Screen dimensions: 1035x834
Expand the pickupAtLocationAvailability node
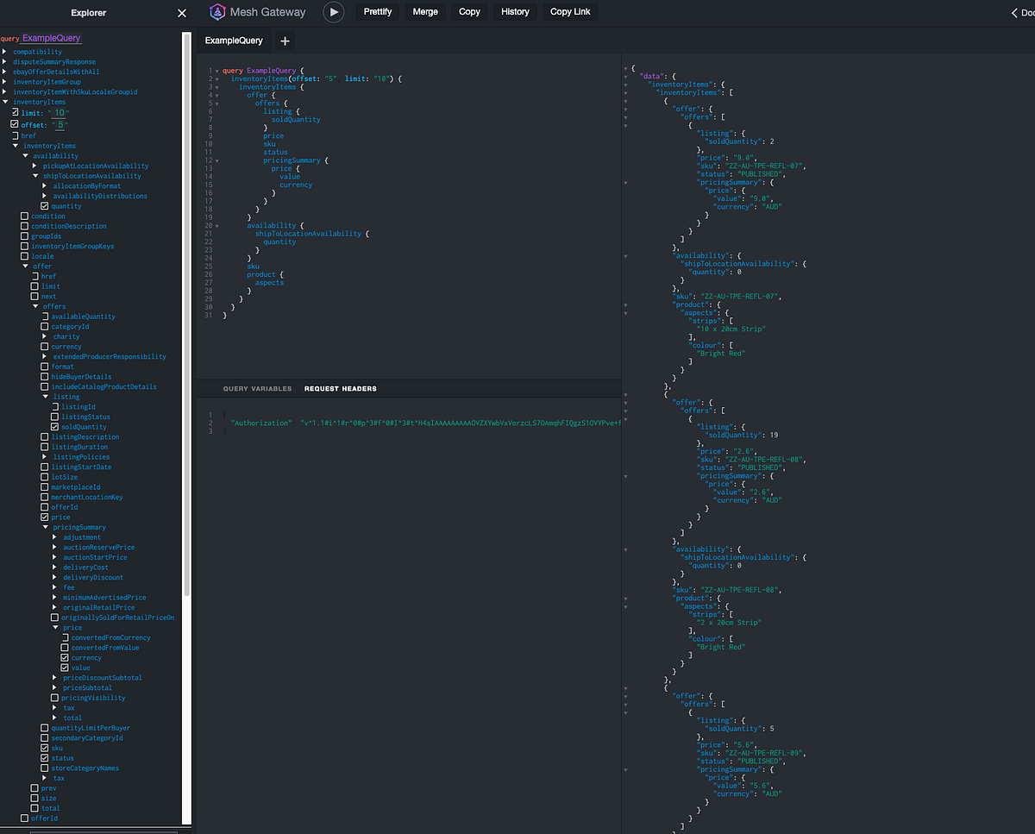click(34, 166)
